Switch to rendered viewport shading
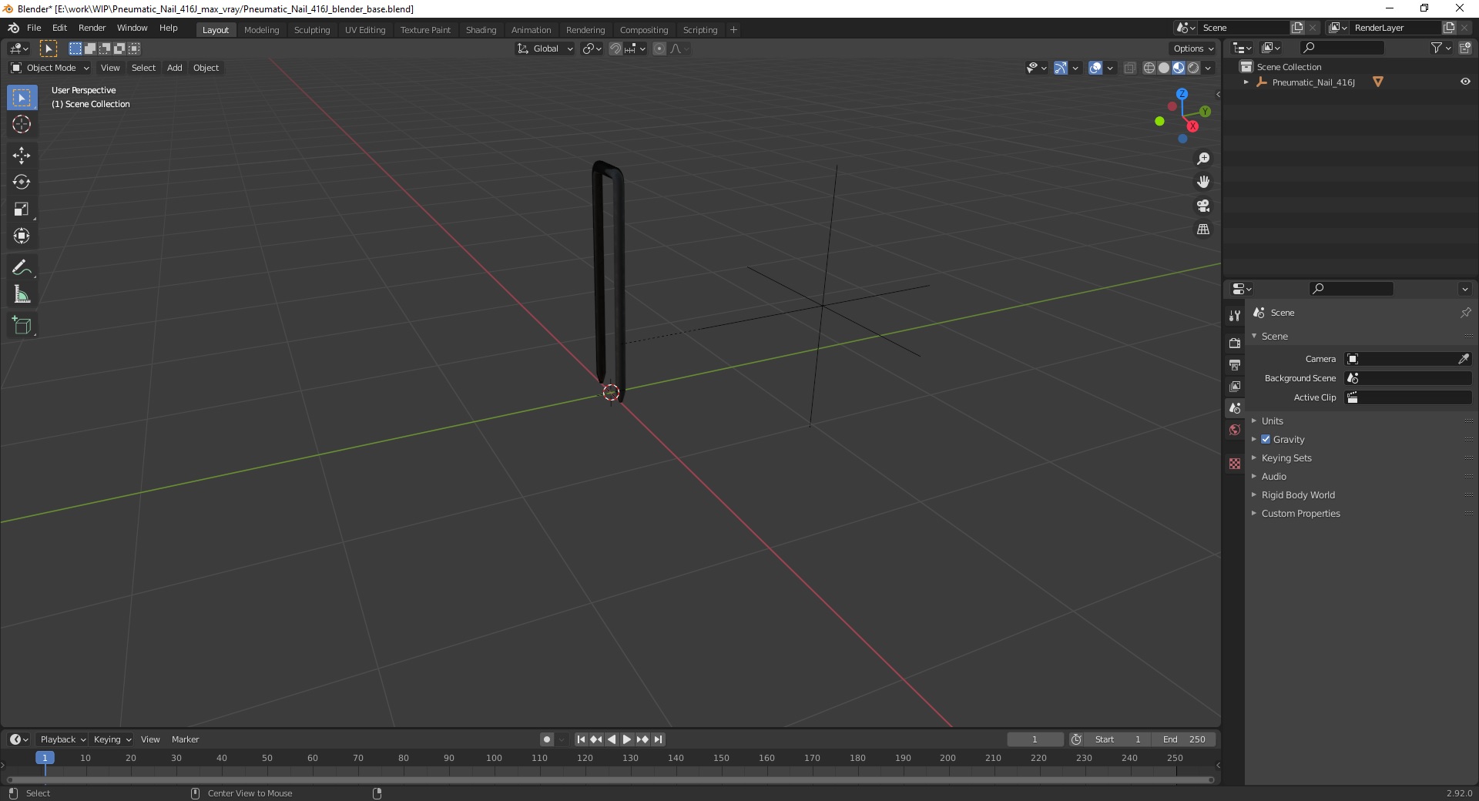1479x801 pixels. click(1193, 68)
